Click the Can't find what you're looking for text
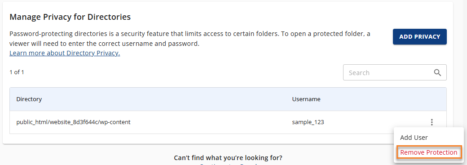The width and height of the screenshot is (467, 165). coord(228,157)
